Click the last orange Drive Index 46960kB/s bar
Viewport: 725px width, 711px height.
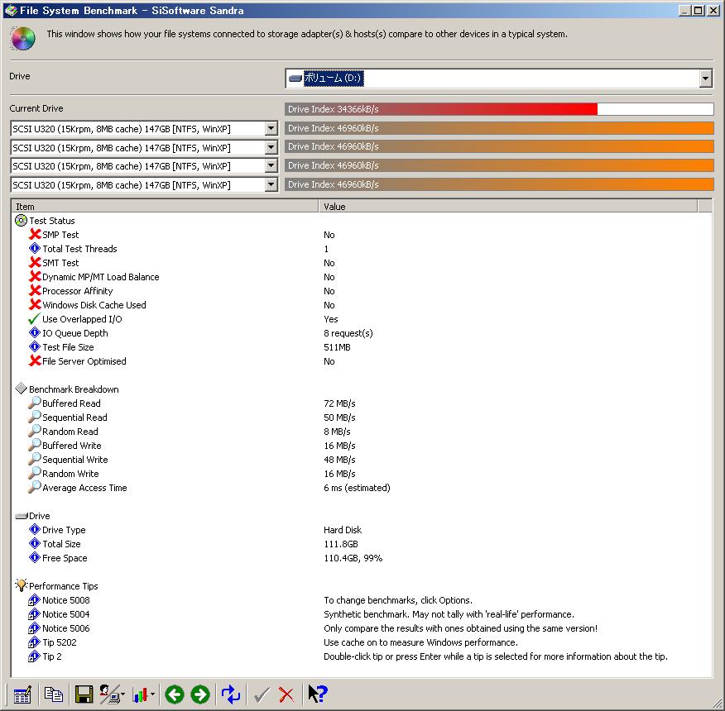coord(499,184)
